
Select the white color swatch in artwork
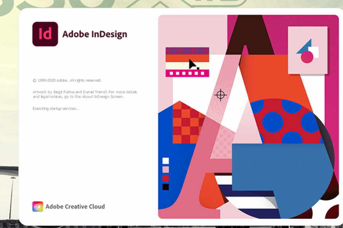[x=165, y=160]
